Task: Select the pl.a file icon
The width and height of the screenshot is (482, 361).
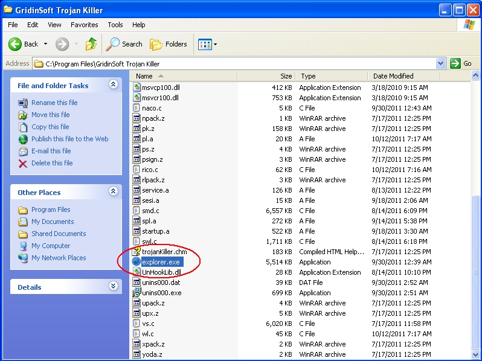Action: 137,139
